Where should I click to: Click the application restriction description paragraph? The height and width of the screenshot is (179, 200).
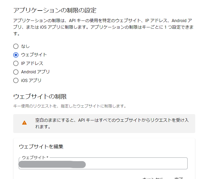pyautogui.click(x=103, y=27)
